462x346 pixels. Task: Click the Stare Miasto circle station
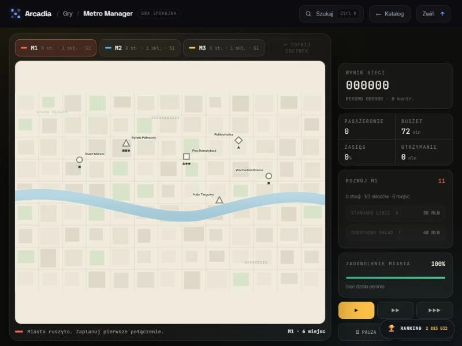[x=79, y=160]
